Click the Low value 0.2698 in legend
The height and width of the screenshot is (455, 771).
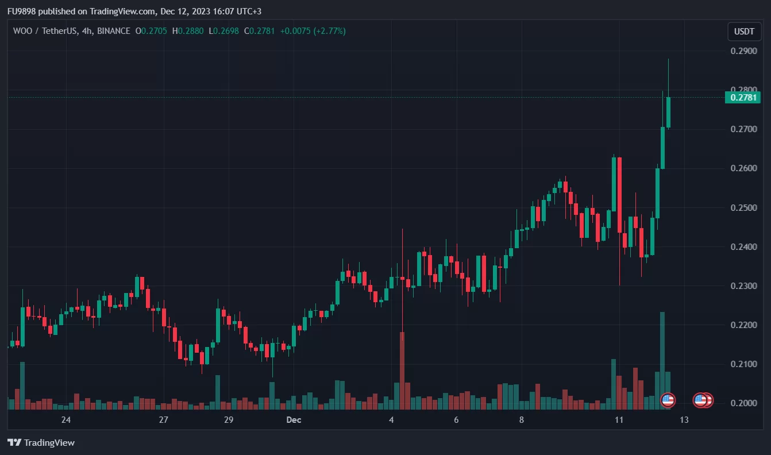224,31
